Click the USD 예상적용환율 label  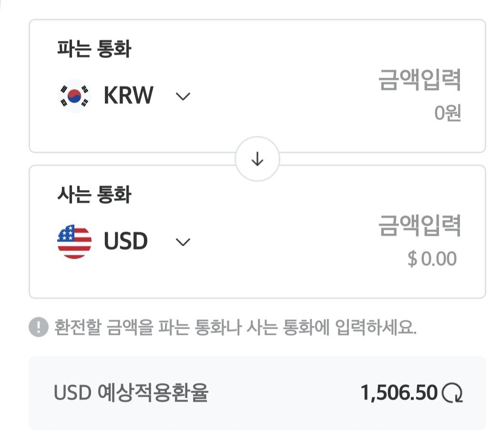[x=131, y=393]
